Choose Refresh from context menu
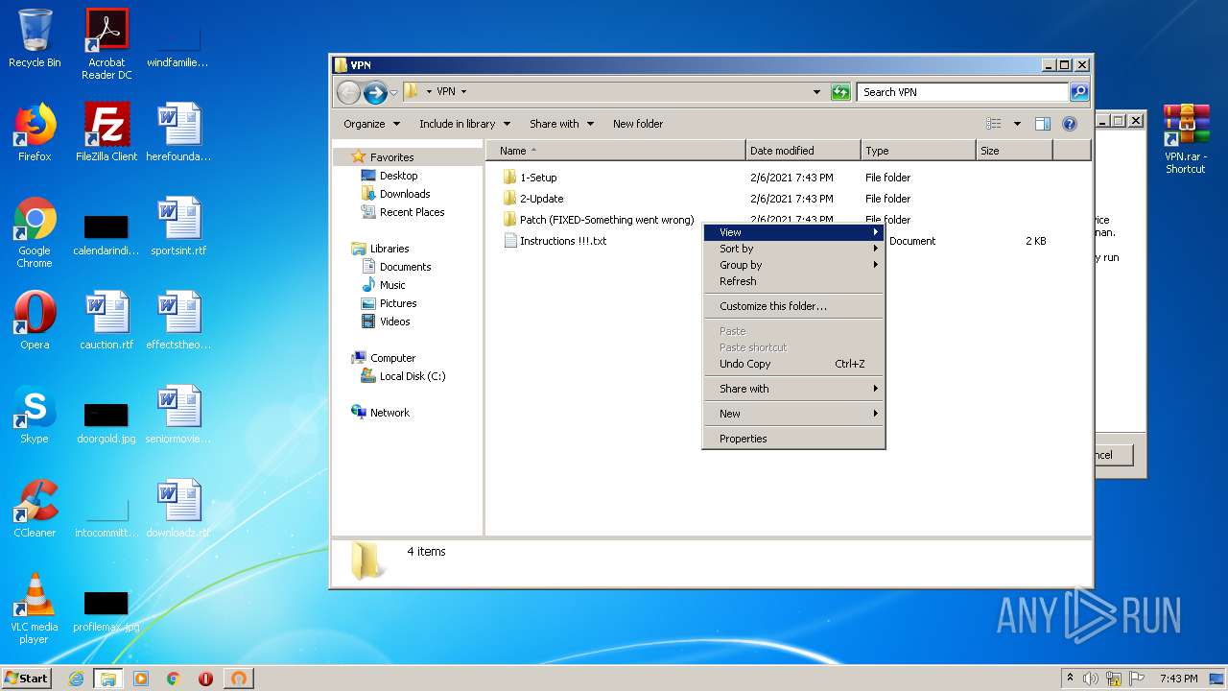Image resolution: width=1228 pixels, height=691 pixels. [x=793, y=281]
